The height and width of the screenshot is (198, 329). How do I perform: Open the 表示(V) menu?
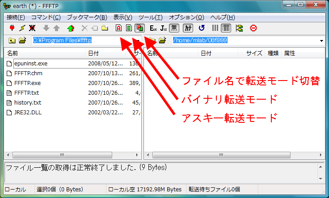(123, 17)
